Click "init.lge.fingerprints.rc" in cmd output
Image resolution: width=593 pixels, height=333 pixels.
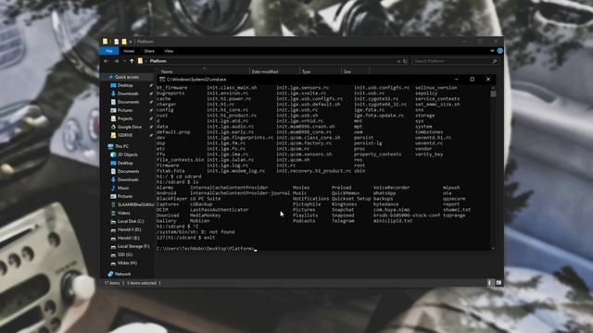pyautogui.click(x=240, y=138)
